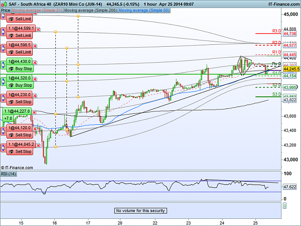Click the current price tag 44,245.5
The height and width of the screenshot is (226, 301).
(291, 69)
